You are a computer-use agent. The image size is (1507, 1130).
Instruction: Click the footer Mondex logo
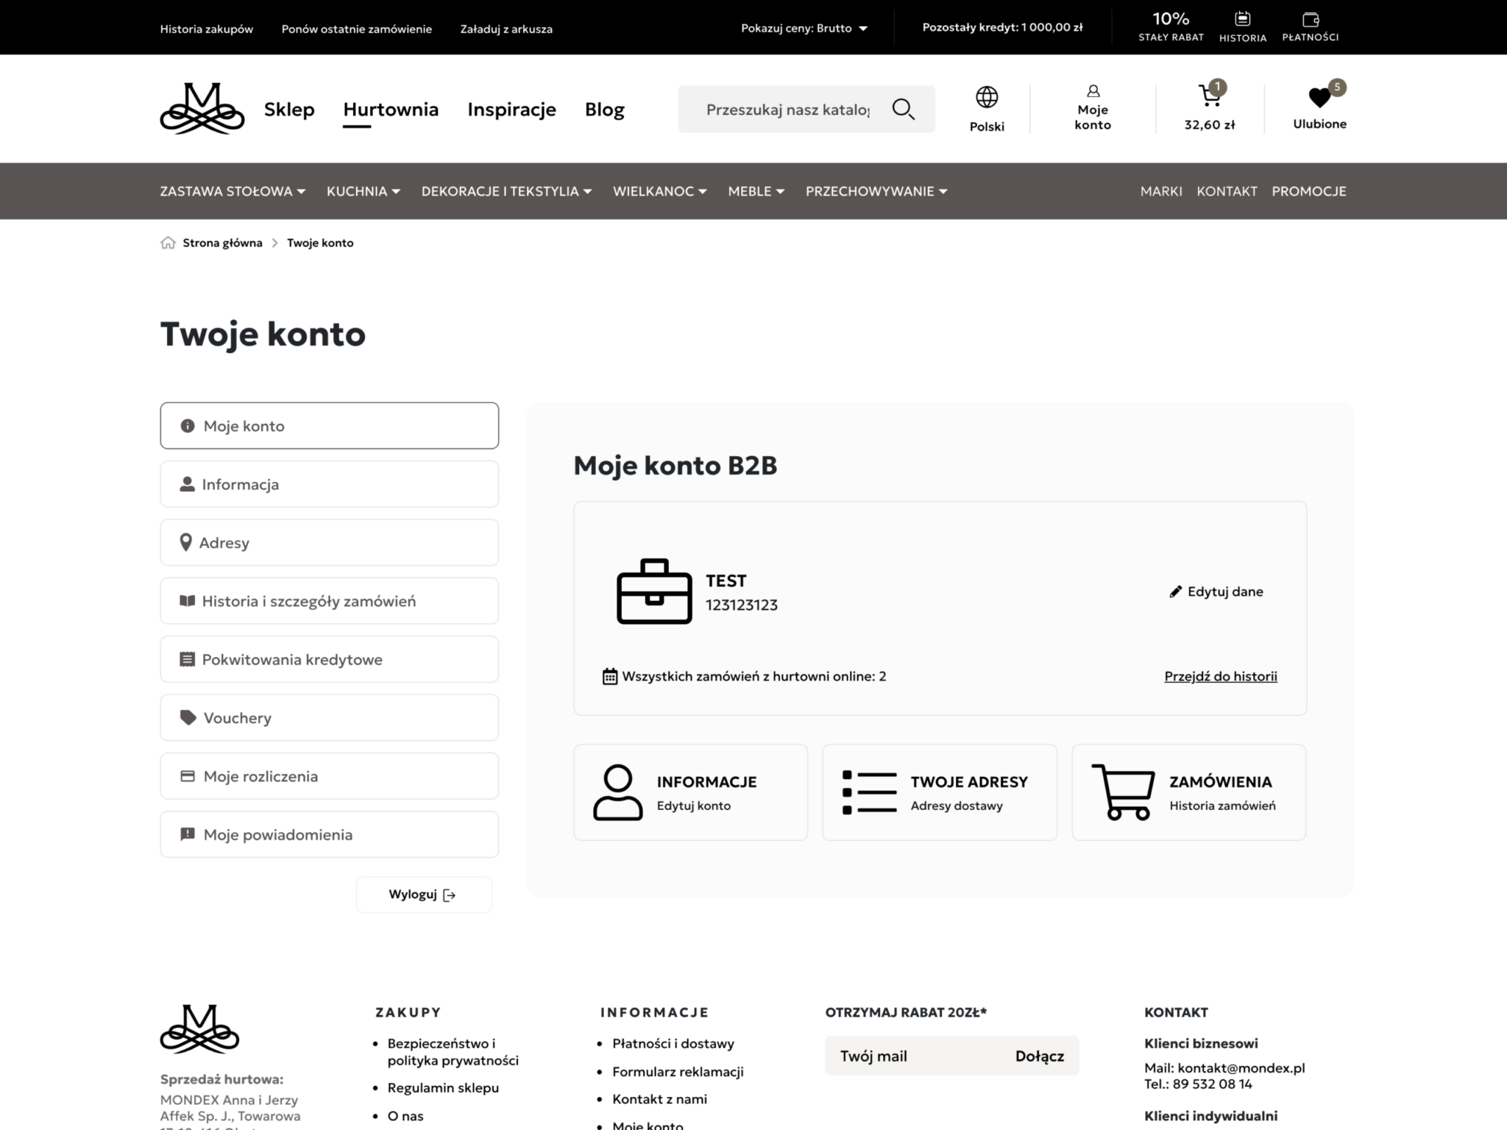tap(199, 1028)
